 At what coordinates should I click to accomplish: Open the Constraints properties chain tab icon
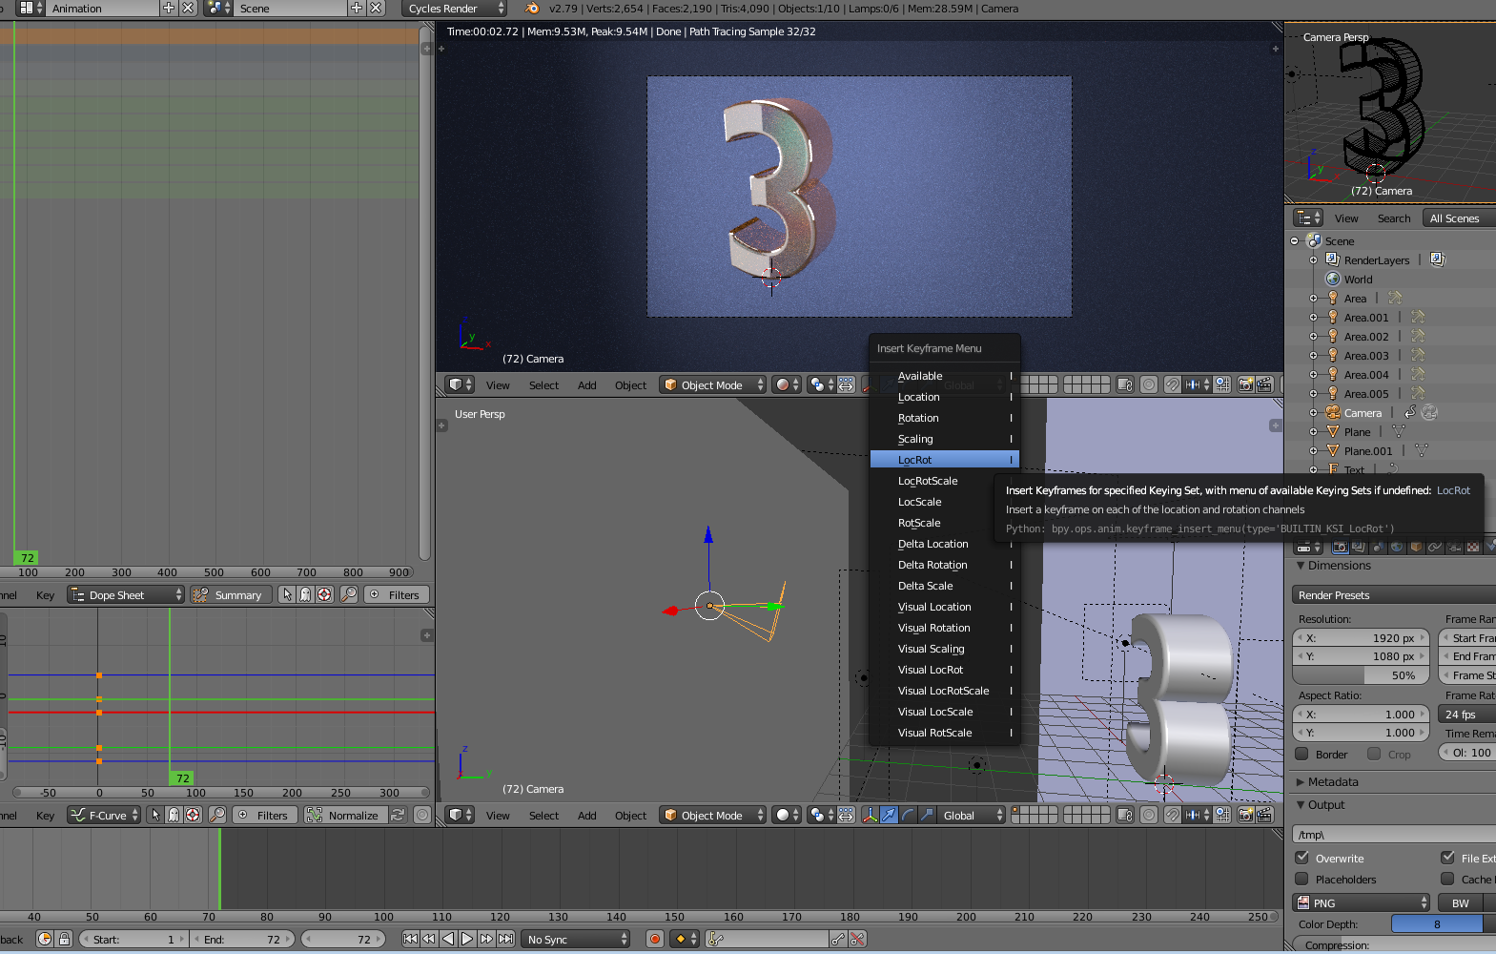pos(1435,547)
